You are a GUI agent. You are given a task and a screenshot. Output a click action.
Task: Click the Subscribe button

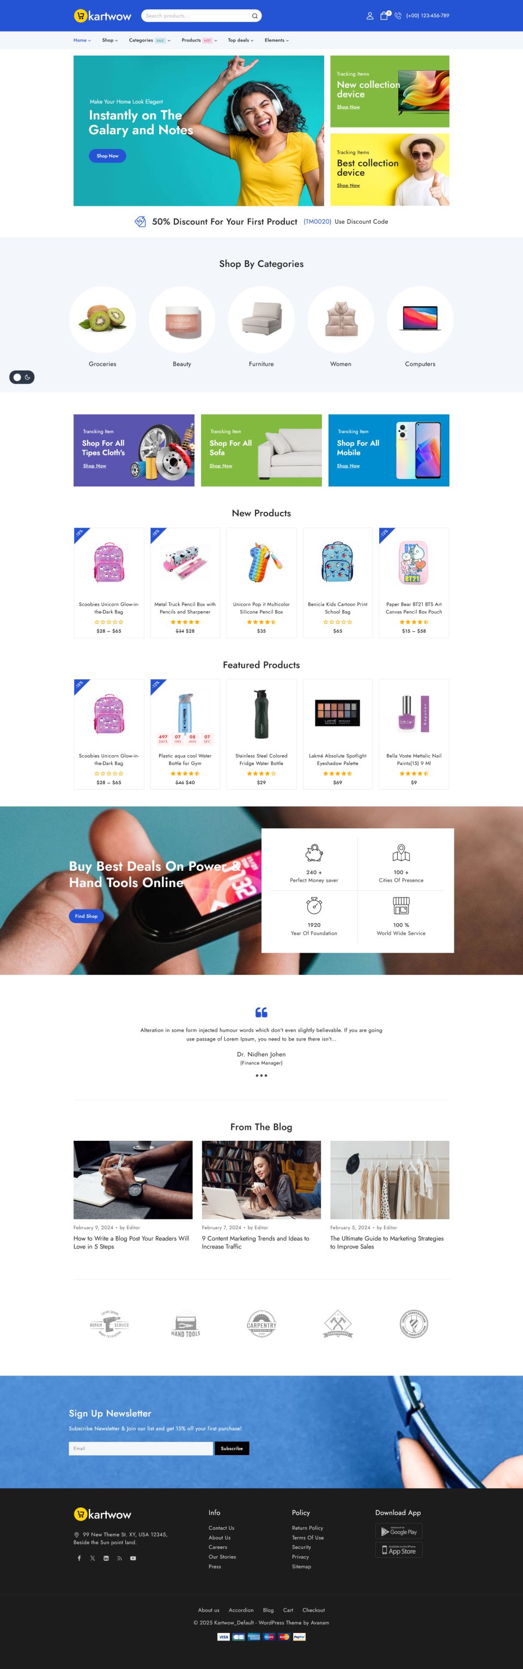pyautogui.click(x=232, y=1448)
